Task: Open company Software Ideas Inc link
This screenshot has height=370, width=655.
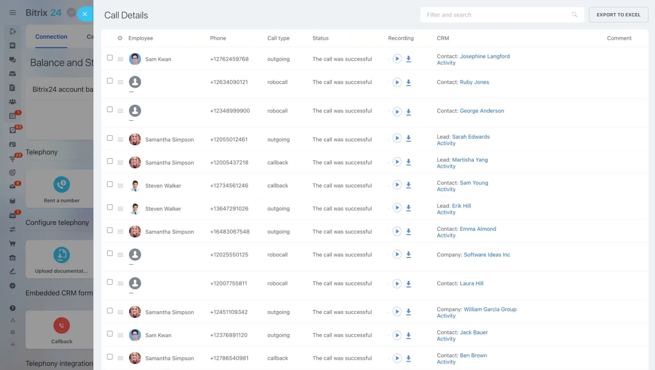Action: point(487,255)
